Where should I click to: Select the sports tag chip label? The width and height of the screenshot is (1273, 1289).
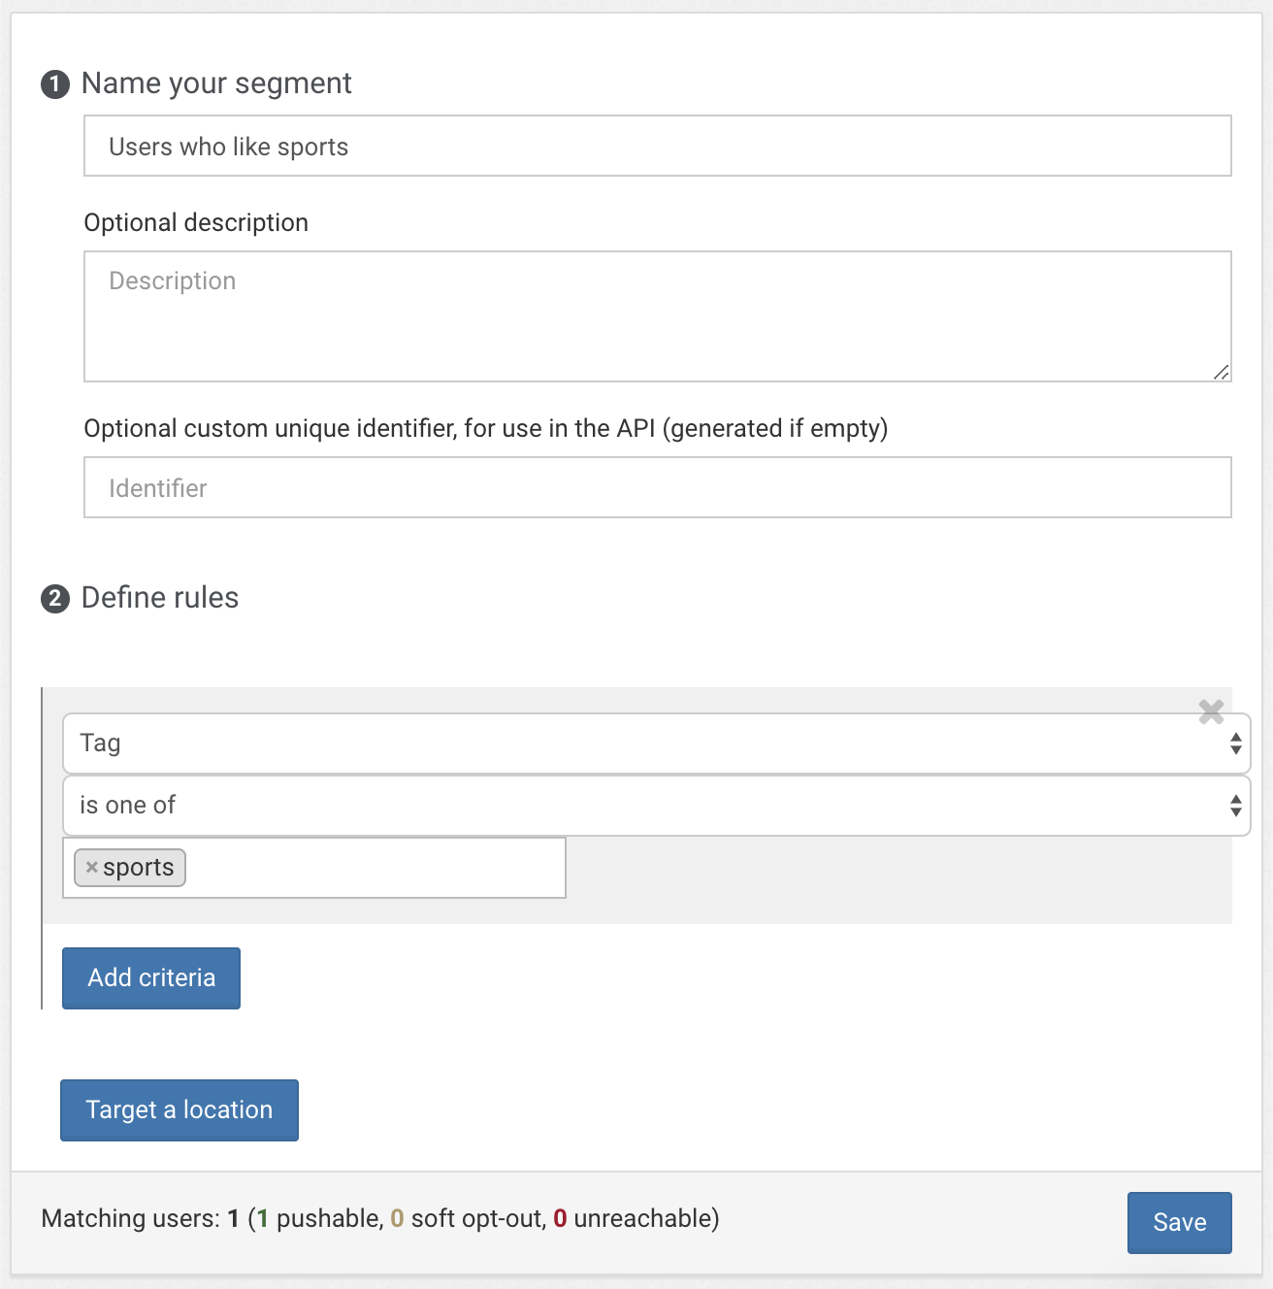[x=139, y=867]
